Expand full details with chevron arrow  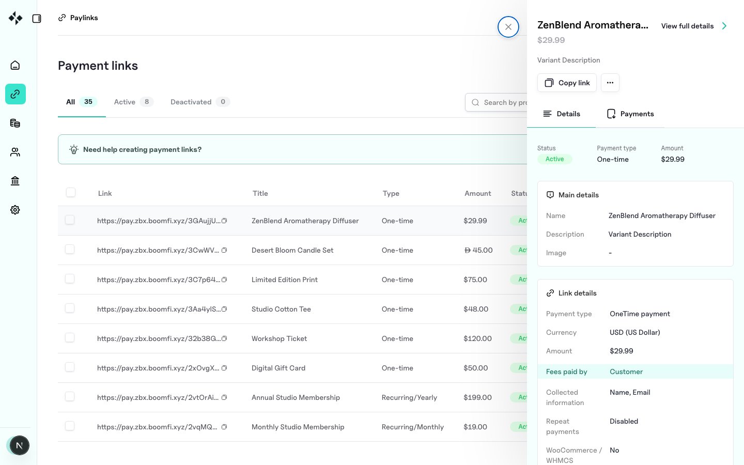tap(724, 26)
